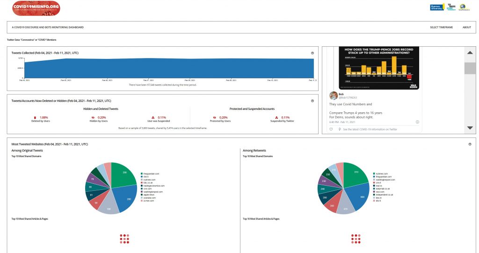The height and width of the screenshot is (253, 479).
Task: Click the tweet info circle icon
Action: (x=417, y=122)
